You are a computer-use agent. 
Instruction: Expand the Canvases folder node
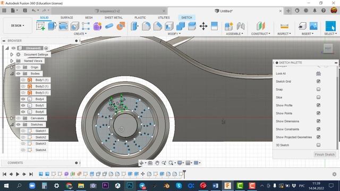tap(12, 118)
